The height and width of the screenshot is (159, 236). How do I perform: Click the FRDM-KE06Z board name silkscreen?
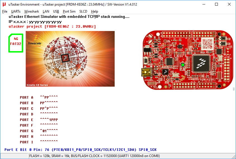pyautogui.click(x=207, y=79)
